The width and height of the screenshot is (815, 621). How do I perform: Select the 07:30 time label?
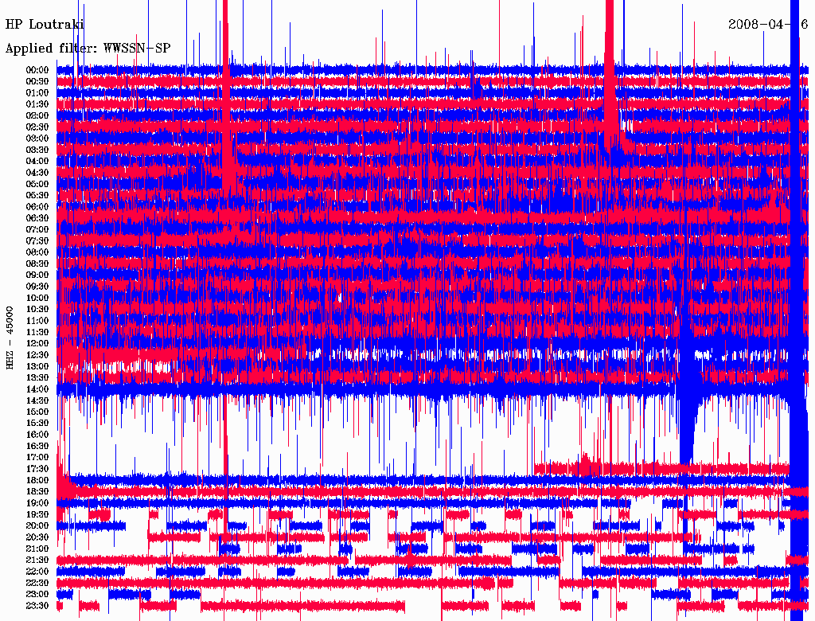click(37, 240)
